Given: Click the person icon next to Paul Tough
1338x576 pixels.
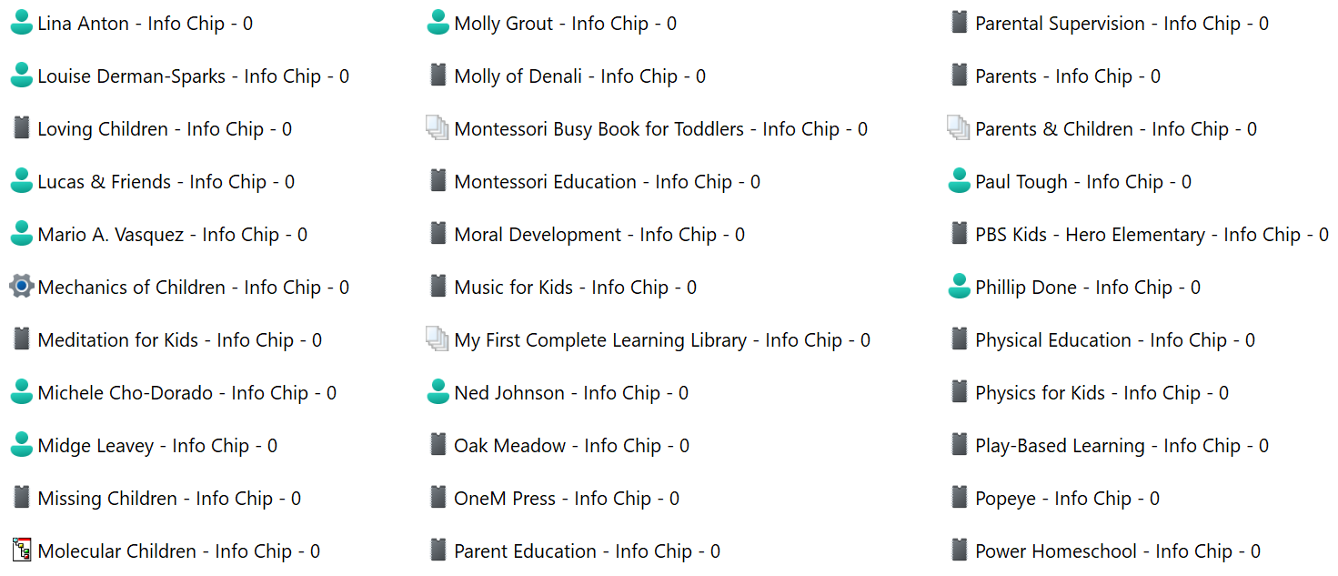Looking at the screenshot, I should [x=959, y=182].
